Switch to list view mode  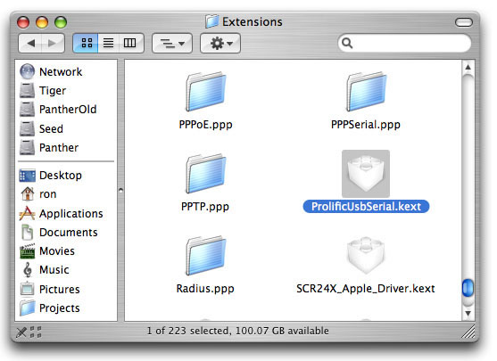(x=108, y=43)
